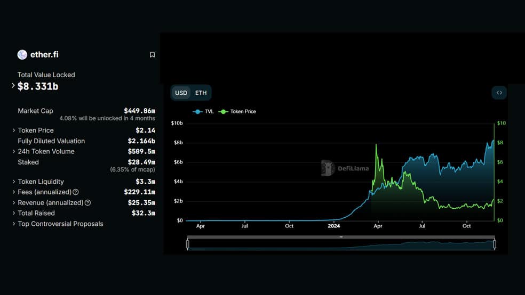Expand the Fees (annualized) row
Viewport: 525px width, 295px height.
point(14,192)
